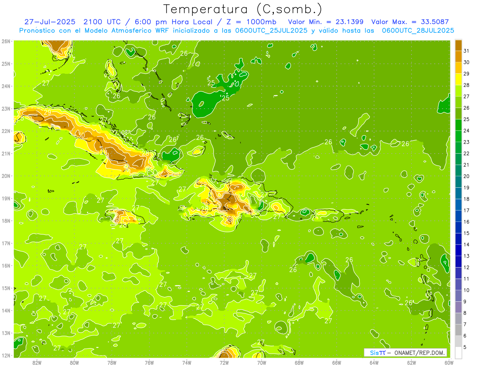Click the '62W' longitude axis label
Image resolution: width=477 pixels, height=368 pixels.
click(411, 362)
